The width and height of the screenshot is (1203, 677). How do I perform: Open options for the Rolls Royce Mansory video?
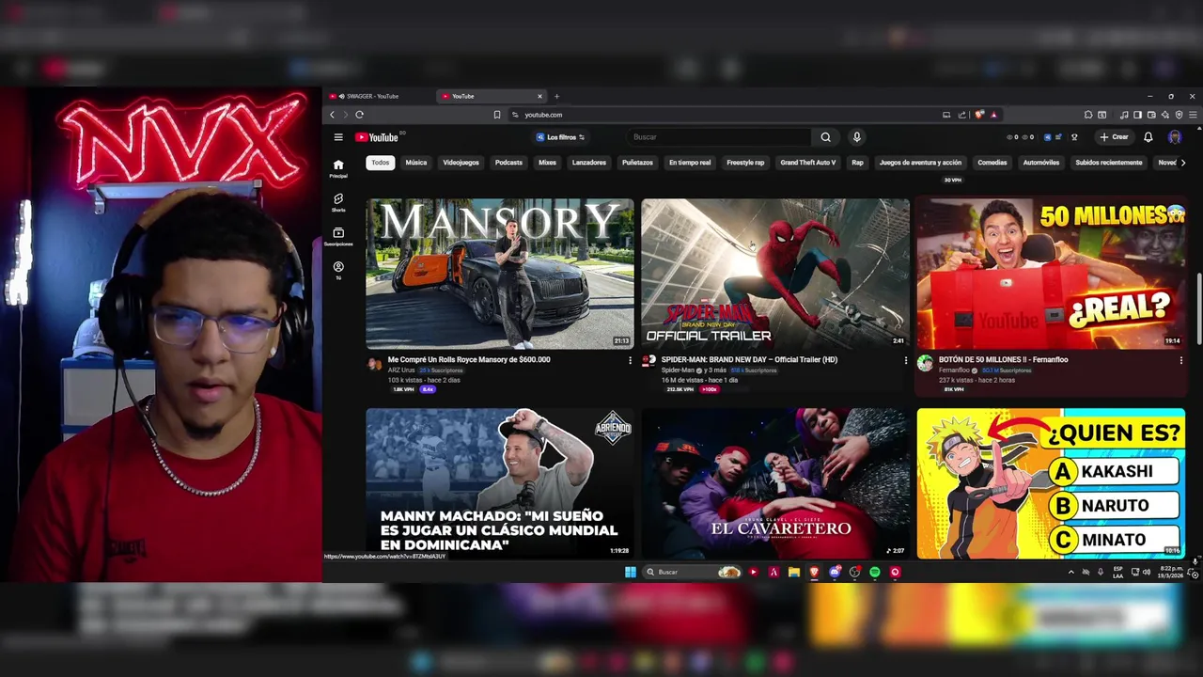click(x=630, y=360)
